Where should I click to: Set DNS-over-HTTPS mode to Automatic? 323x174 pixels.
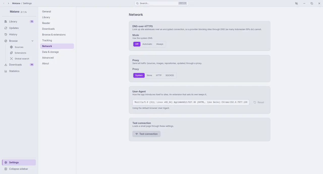[x=147, y=44]
